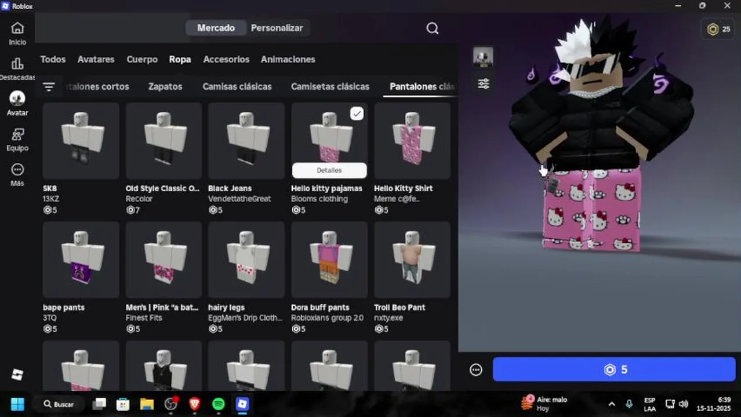741x417 pixels.
Task: Open the filter options icon beside subcategories
Action: pos(49,87)
